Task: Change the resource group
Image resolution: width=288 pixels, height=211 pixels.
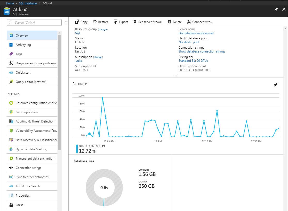Action: pyautogui.click(x=103, y=29)
